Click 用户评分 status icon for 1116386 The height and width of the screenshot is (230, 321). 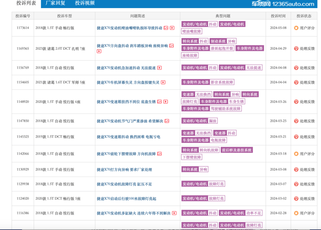pyautogui.click(x=296, y=213)
